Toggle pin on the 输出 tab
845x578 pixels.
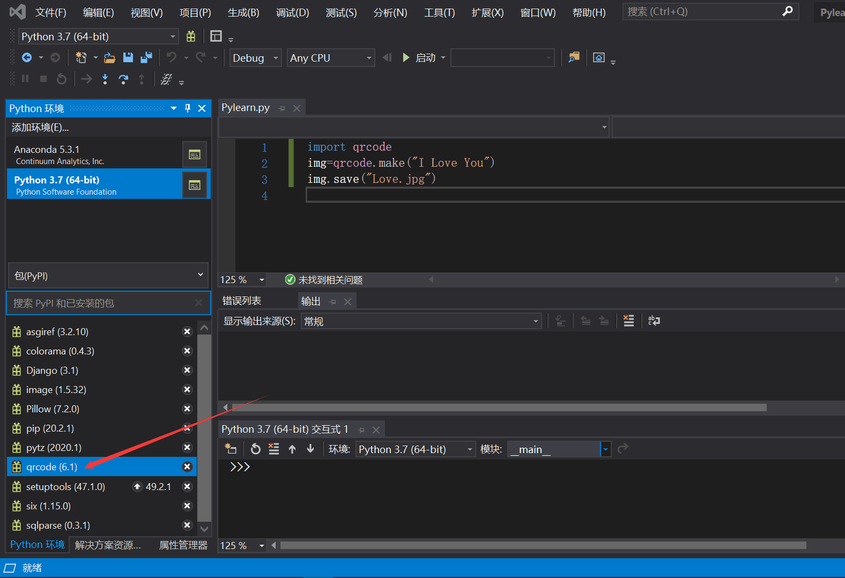[x=333, y=301]
